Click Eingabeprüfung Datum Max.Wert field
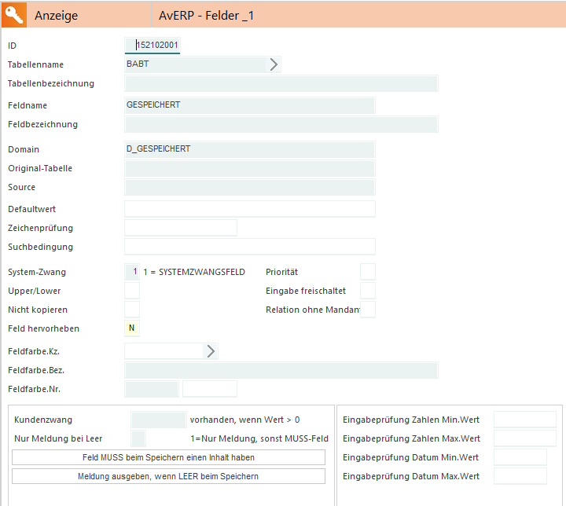 point(520,476)
